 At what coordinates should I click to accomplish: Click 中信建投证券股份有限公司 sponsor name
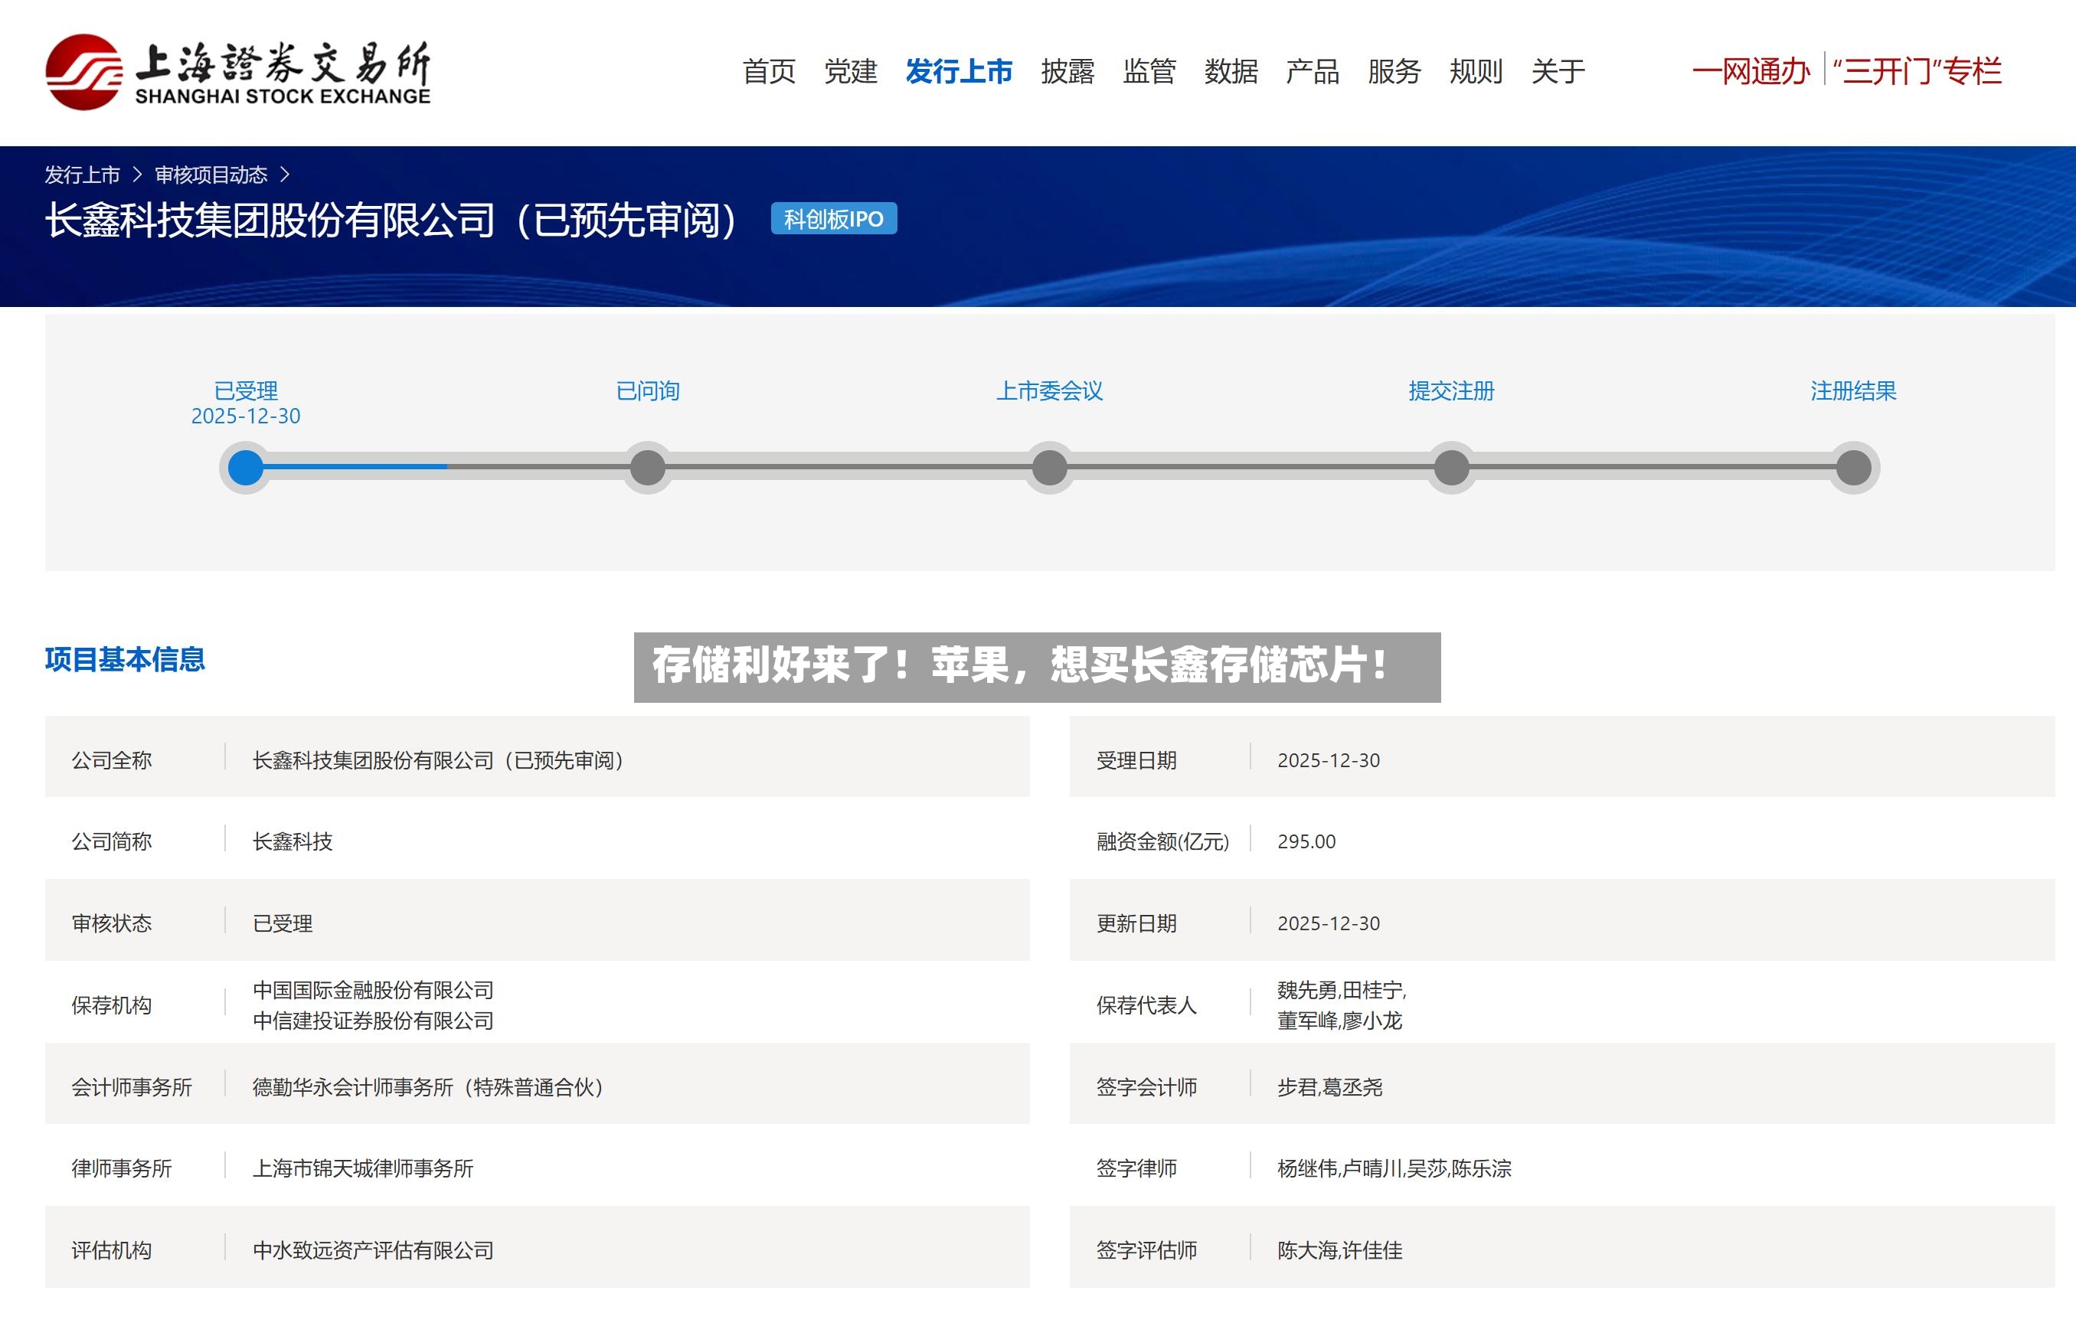tap(373, 1021)
